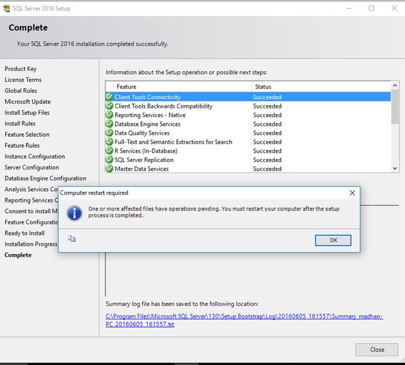Click the Status column header
This screenshot has height=365, width=405.
(x=321, y=87)
